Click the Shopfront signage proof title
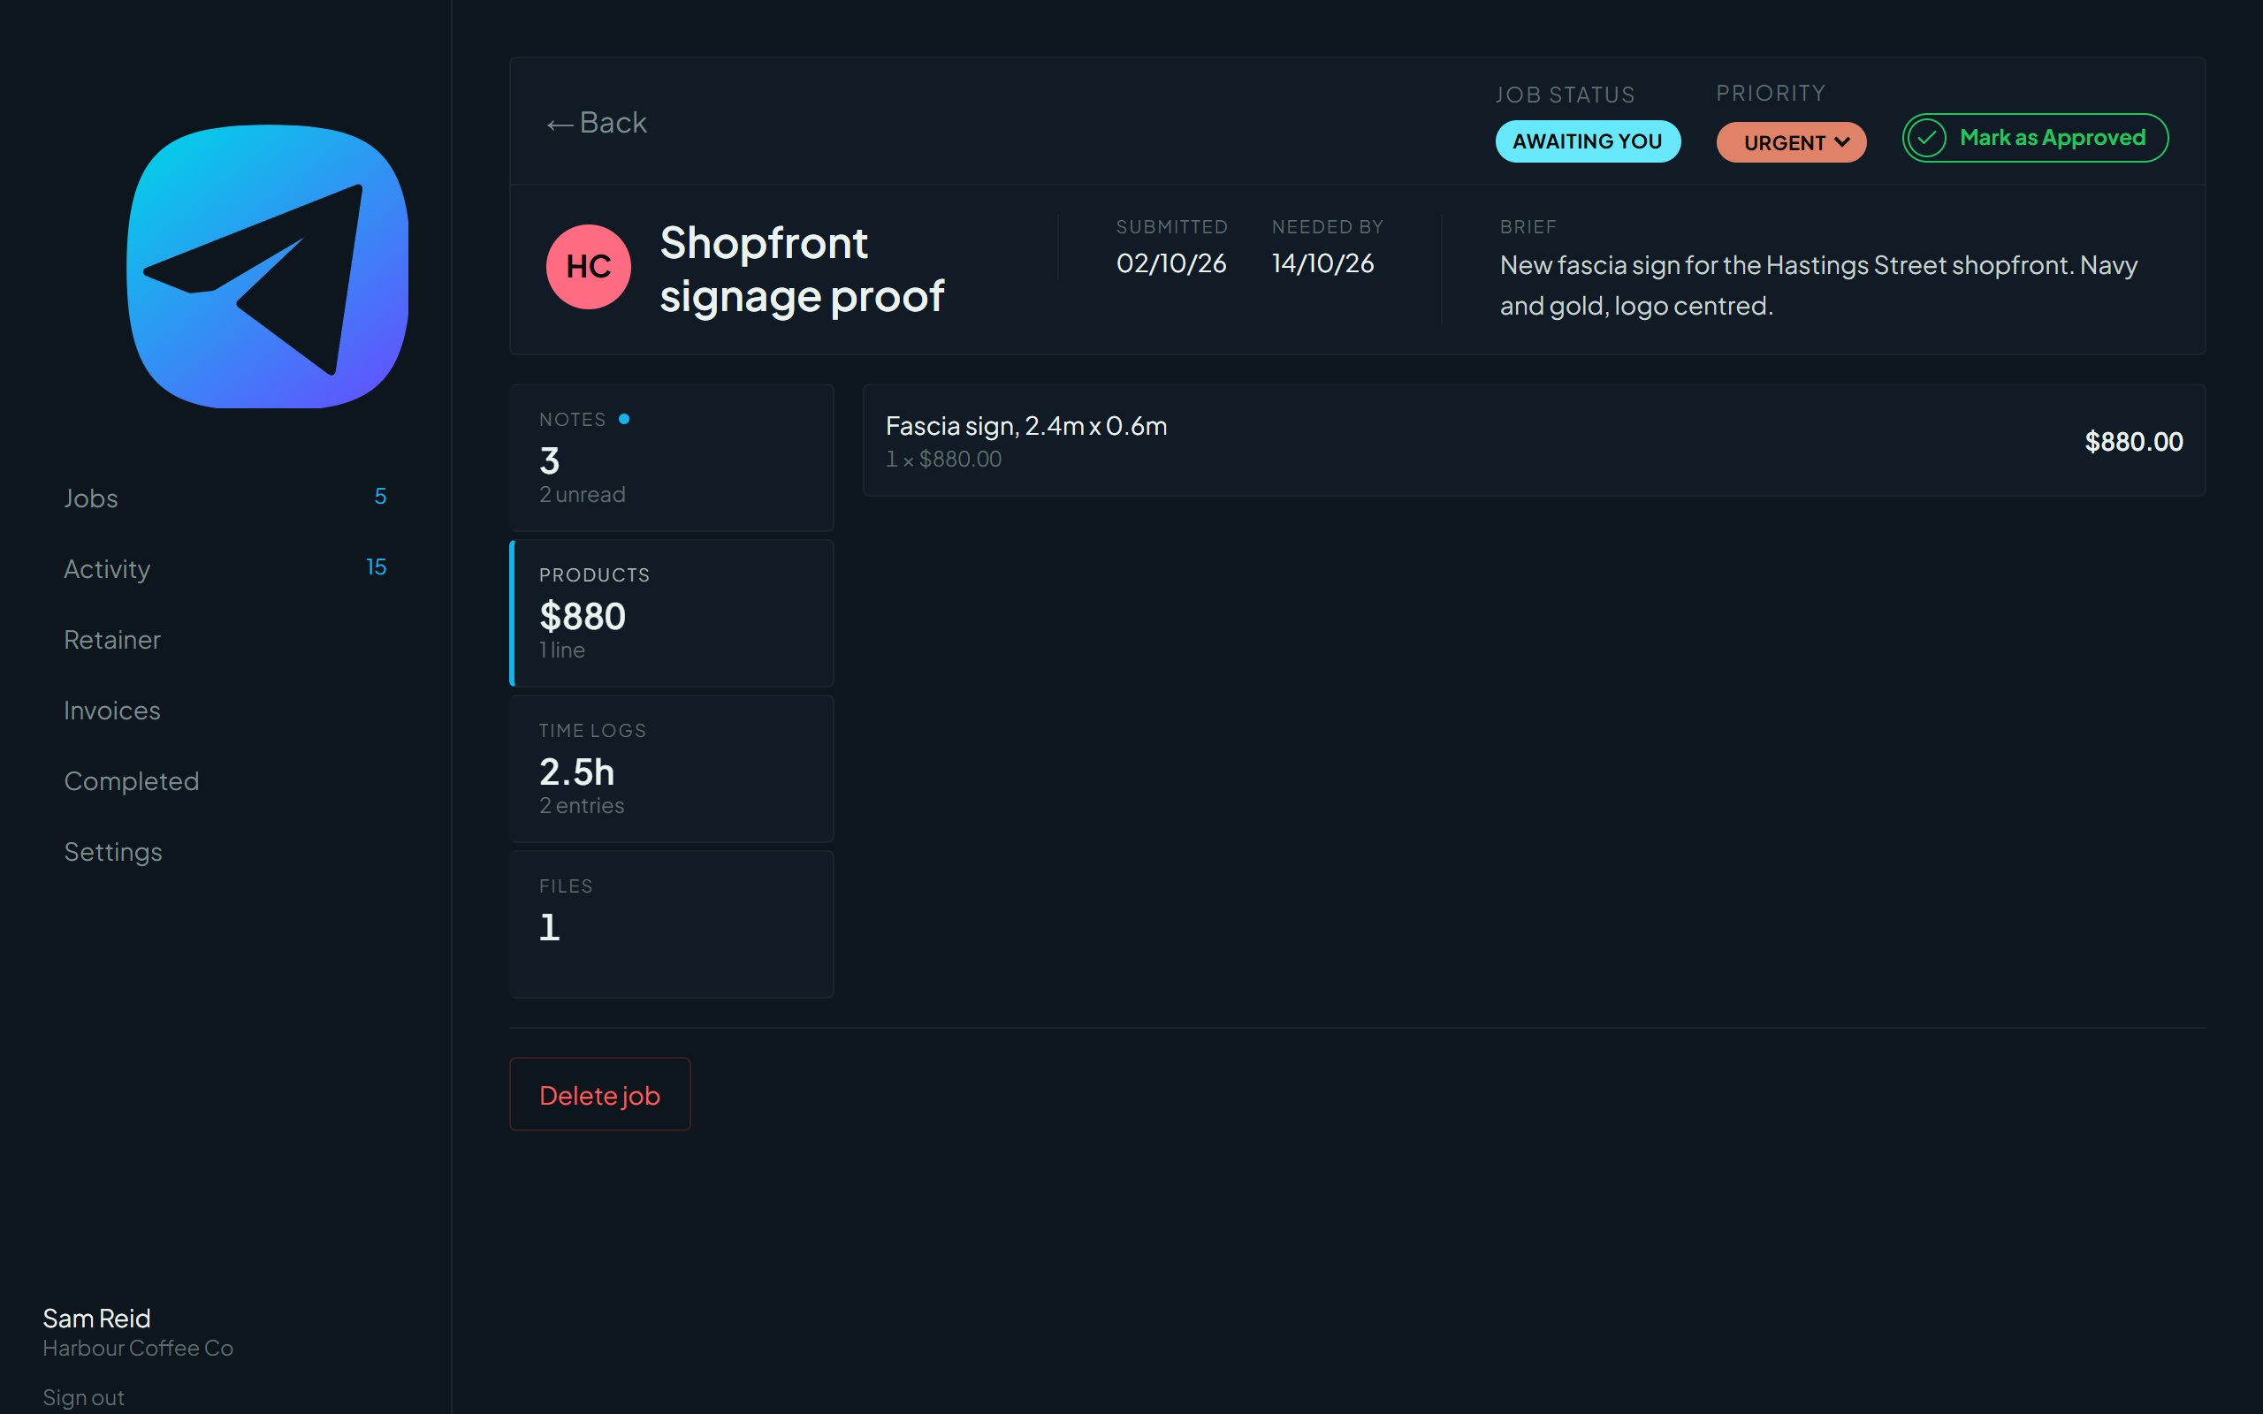Viewport: 2263px width, 1414px height. [x=803, y=270]
